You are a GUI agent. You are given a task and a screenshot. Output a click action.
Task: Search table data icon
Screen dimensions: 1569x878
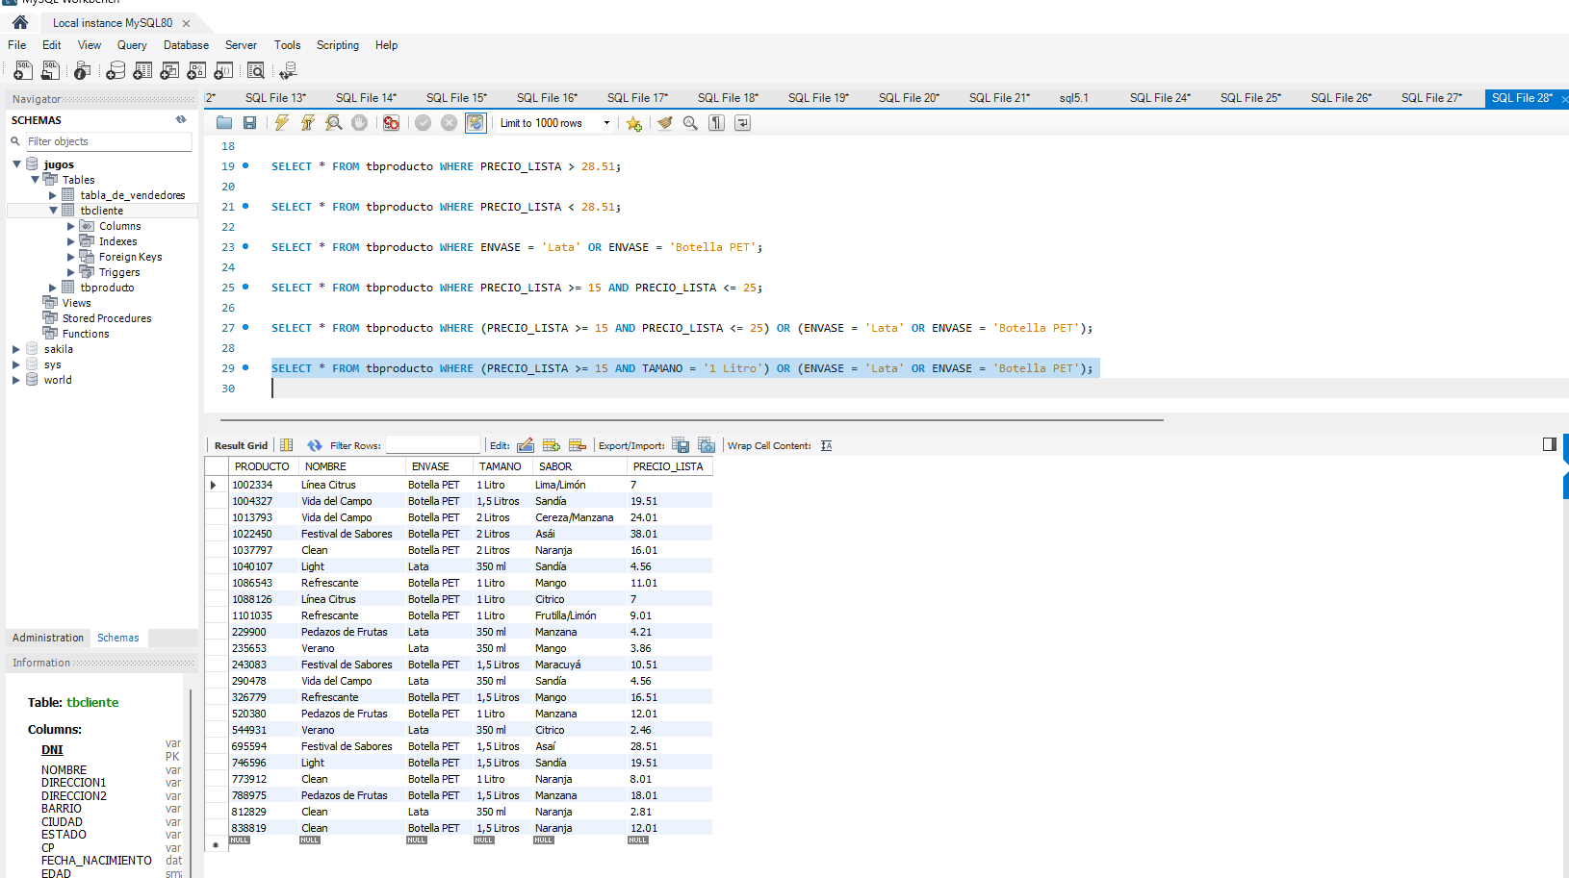[256, 70]
